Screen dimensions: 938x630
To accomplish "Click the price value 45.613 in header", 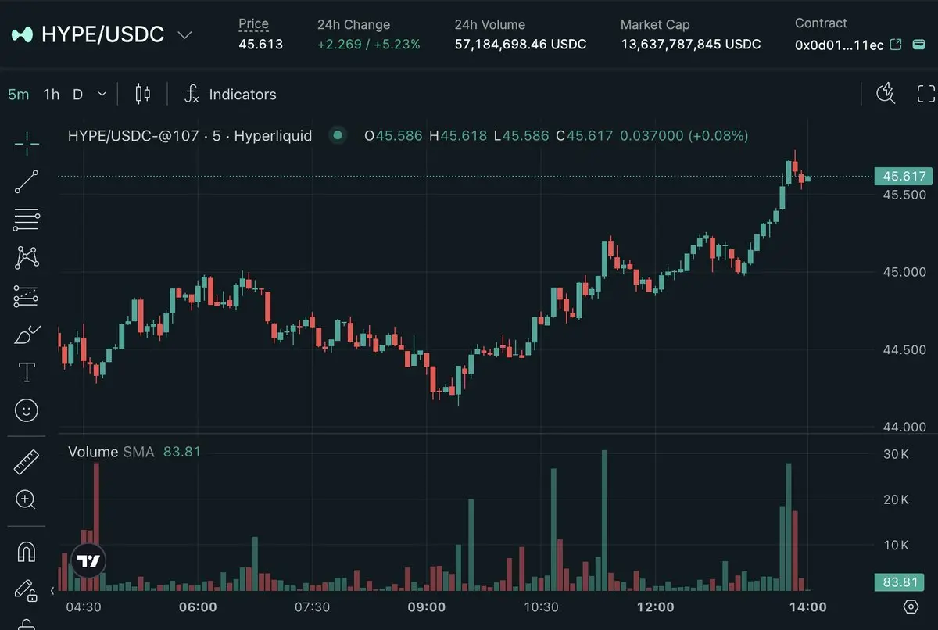I will tap(261, 45).
